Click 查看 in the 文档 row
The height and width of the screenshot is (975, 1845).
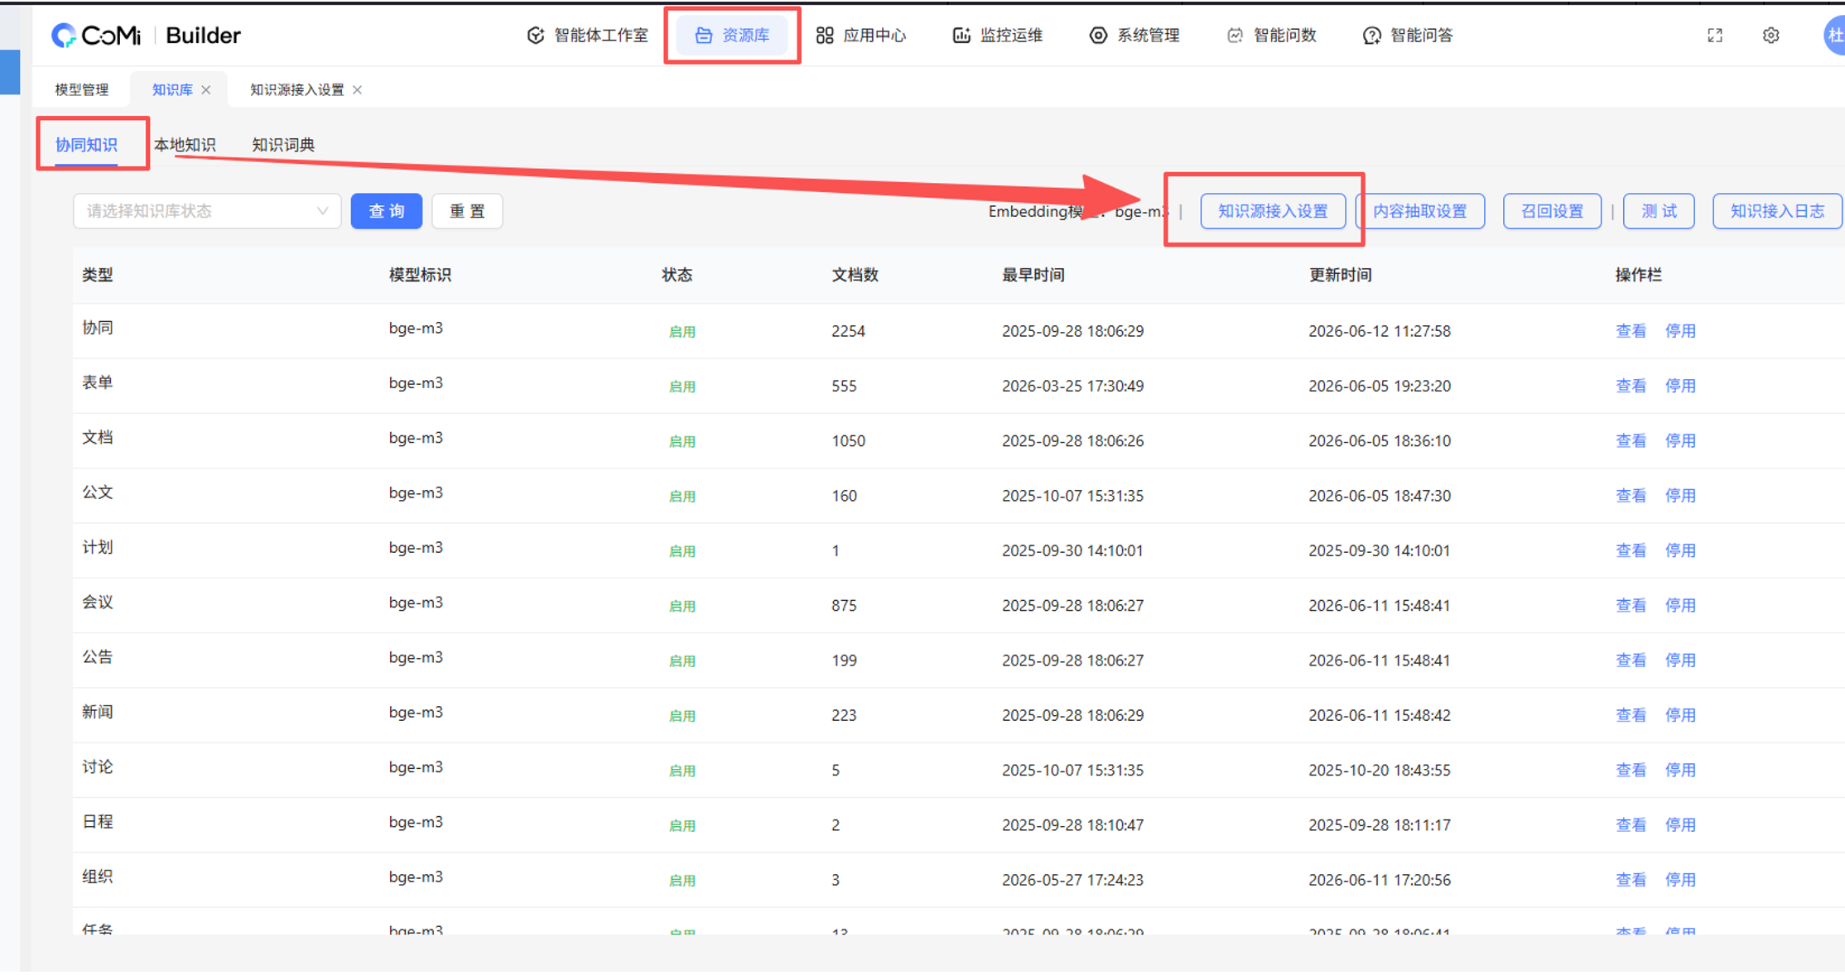[x=1631, y=440]
